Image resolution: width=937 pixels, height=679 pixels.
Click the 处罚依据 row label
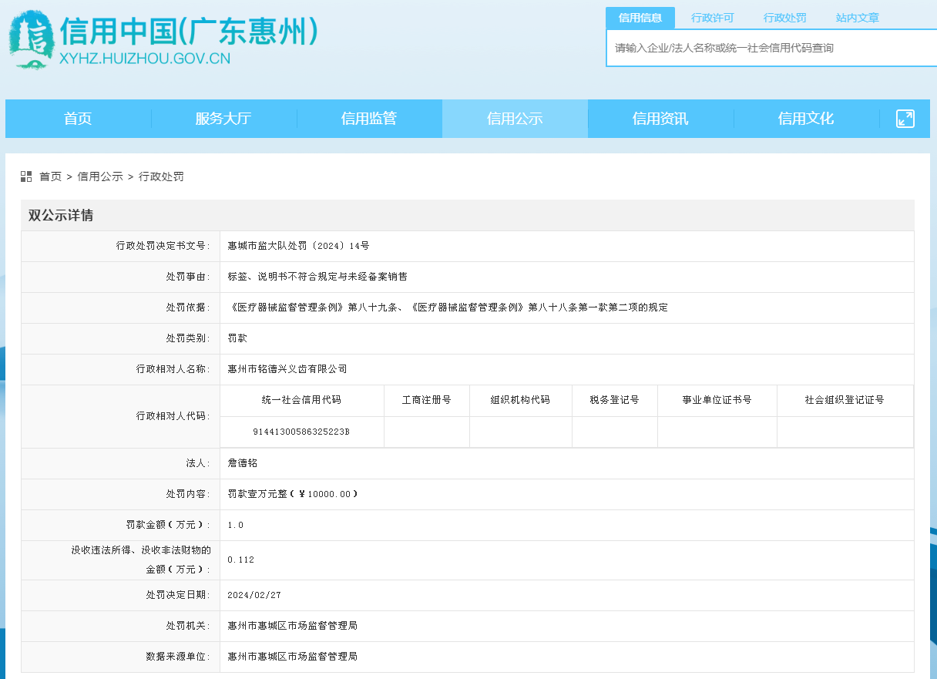(189, 308)
